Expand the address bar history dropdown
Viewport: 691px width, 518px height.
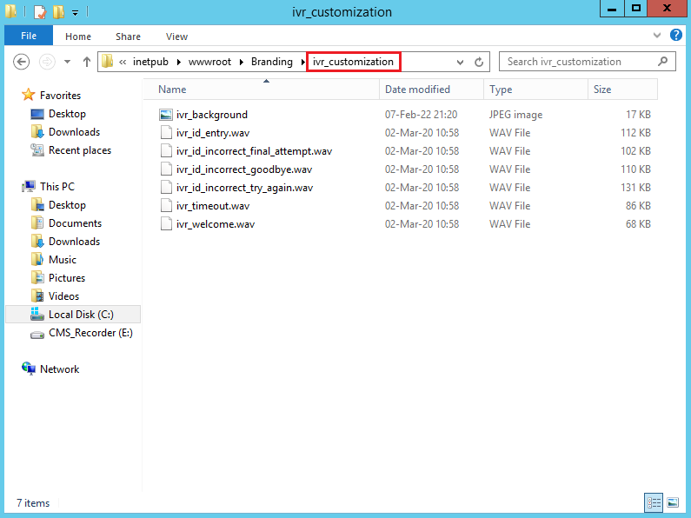click(461, 63)
